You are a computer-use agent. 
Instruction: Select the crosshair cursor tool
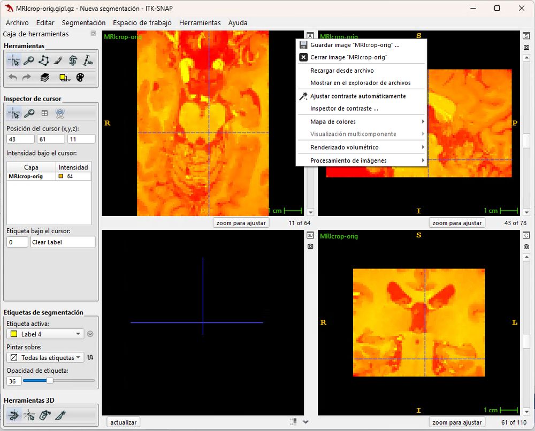coord(14,61)
